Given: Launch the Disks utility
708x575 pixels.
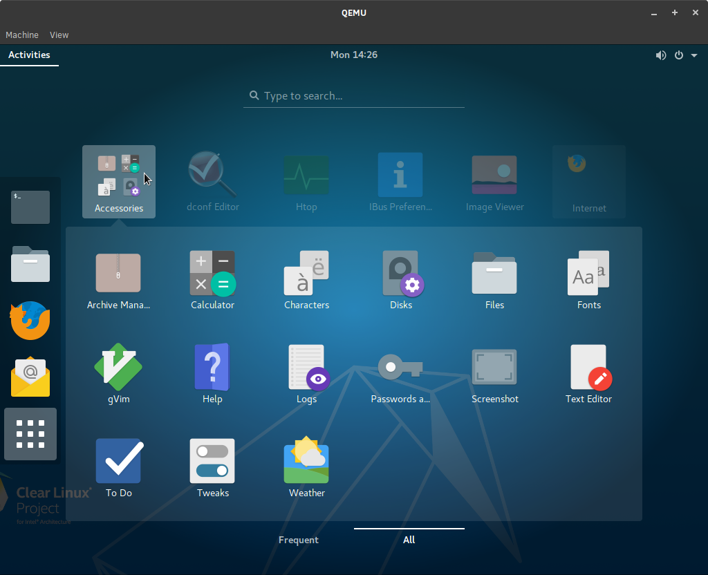Looking at the screenshot, I should [x=401, y=281].
